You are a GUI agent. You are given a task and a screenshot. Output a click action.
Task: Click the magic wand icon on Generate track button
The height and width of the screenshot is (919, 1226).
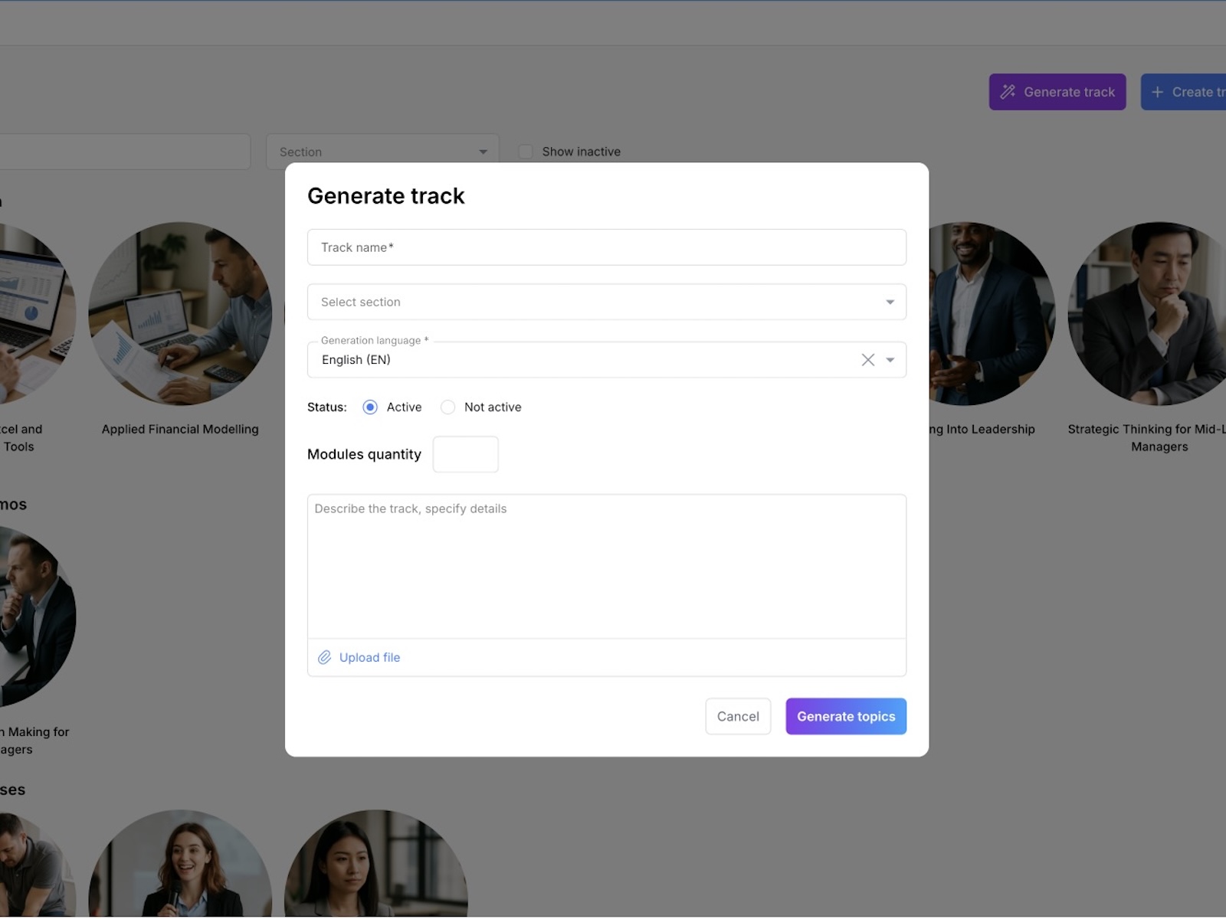(x=1008, y=91)
